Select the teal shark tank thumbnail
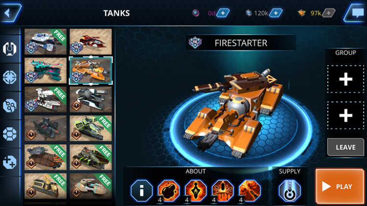 pos(46,70)
